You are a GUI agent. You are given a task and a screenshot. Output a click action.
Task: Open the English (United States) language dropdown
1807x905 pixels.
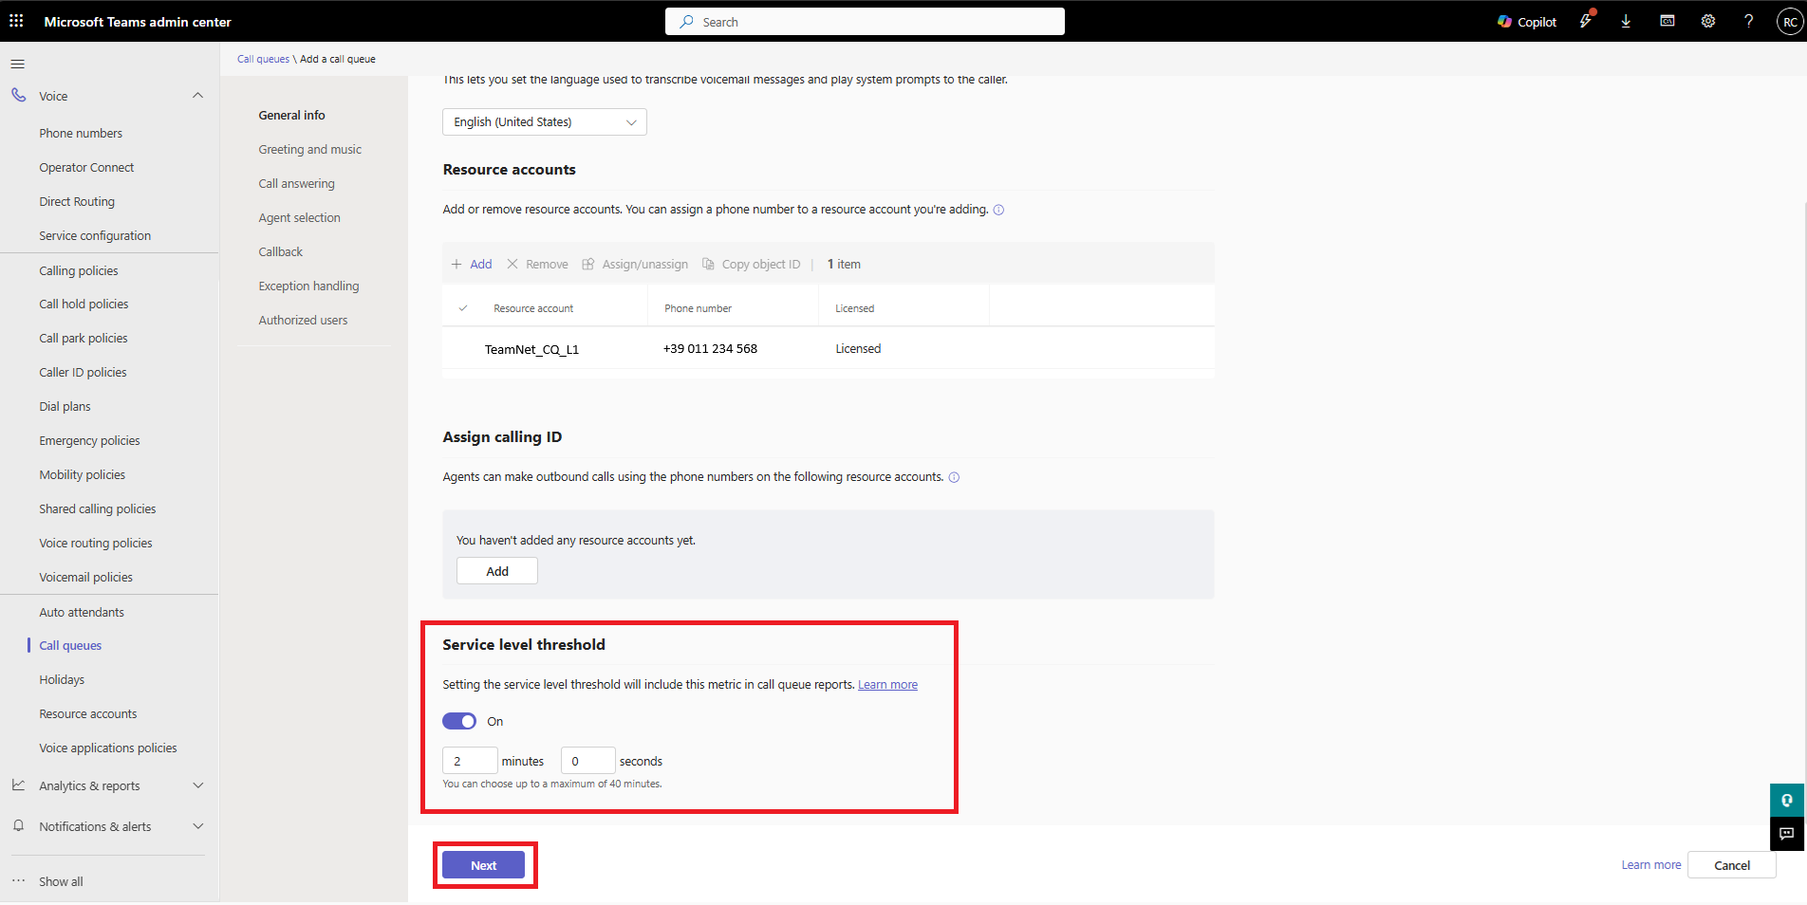[x=544, y=122]
